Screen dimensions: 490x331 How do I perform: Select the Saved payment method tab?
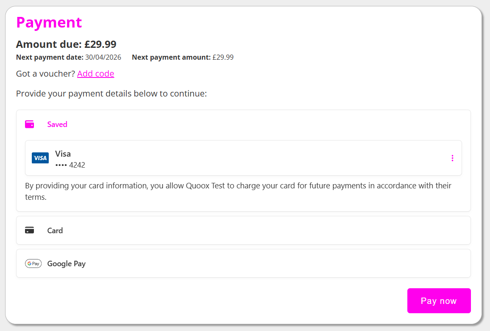coord(57,124)
